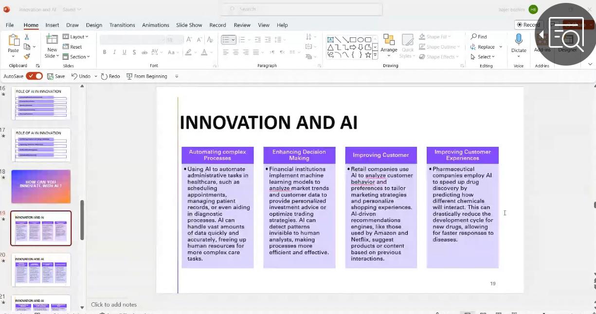Open the Select dropdown in Editing
The image size is (596, 314).
click(483, 57)
